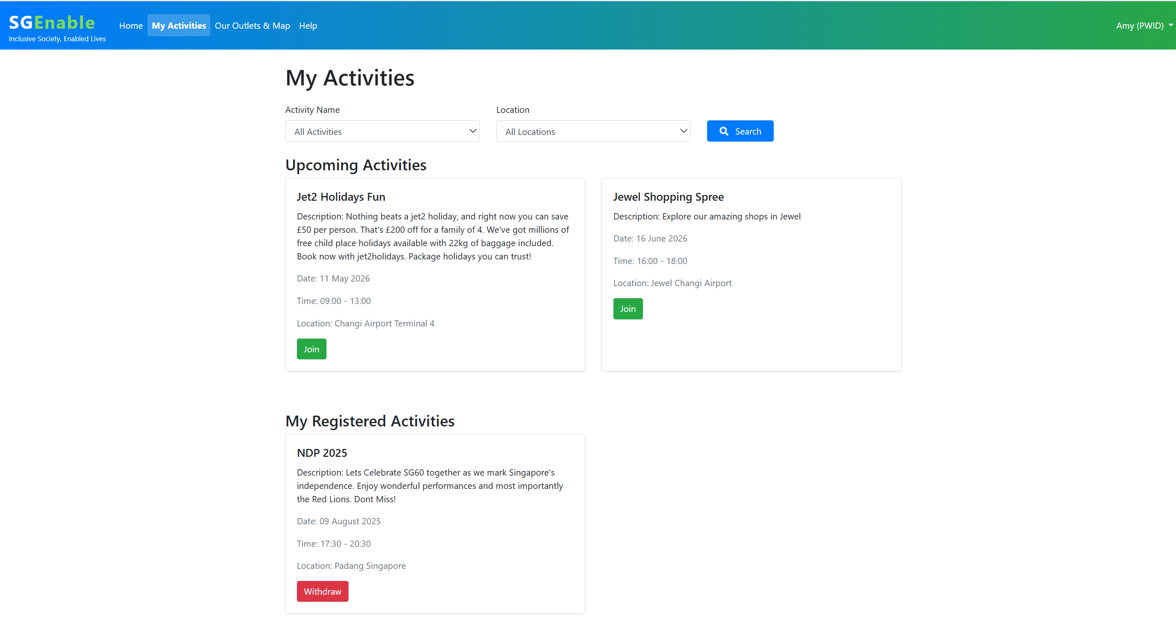Click the My Activities page heading

click(349, 77)
